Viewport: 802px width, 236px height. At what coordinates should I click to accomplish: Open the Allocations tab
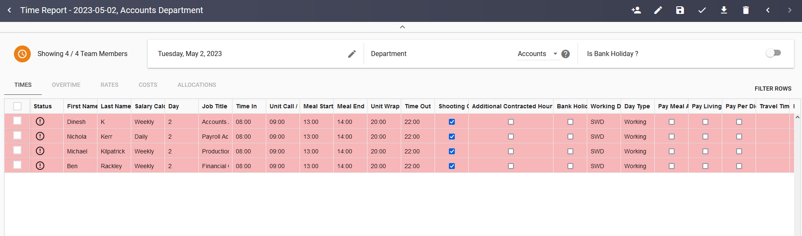click(197, 85)
